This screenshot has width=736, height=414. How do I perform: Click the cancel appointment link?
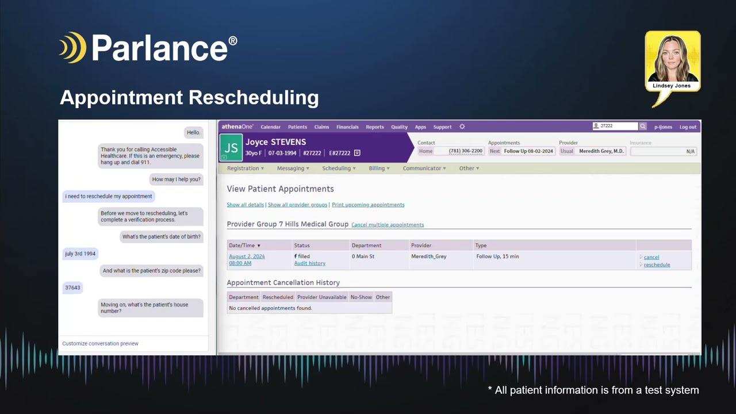651,257
